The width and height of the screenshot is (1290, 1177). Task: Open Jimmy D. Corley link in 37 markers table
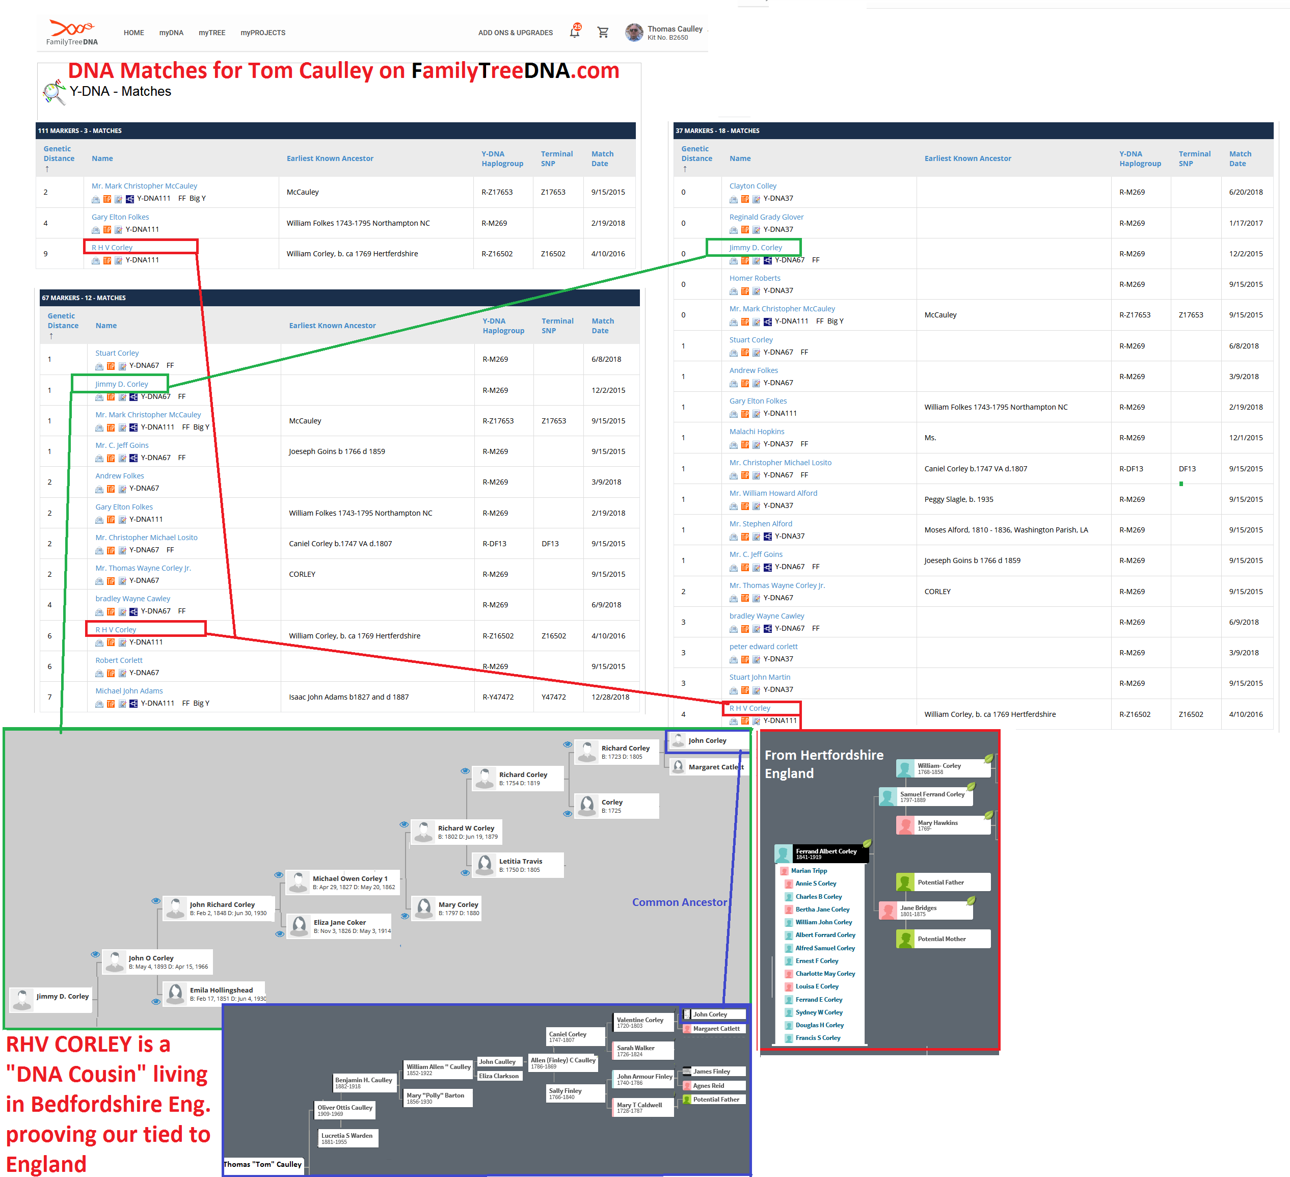pyautogui.click(x=755, y=248)
